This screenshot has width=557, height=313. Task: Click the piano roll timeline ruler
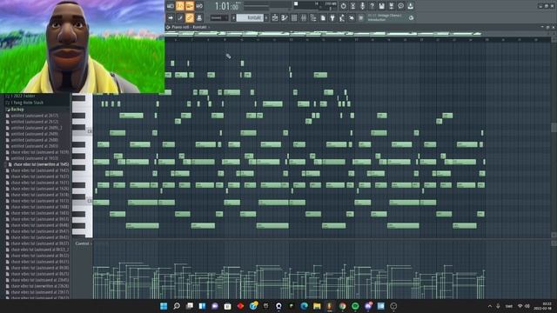(357, 40)
